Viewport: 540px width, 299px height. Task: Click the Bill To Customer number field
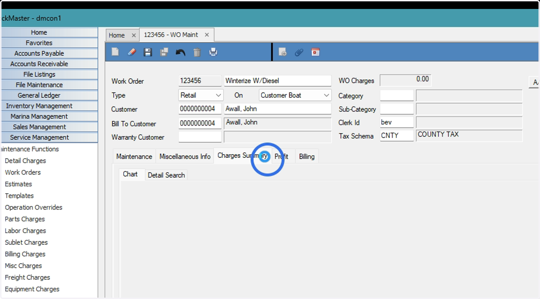click(x=200, y=123)
